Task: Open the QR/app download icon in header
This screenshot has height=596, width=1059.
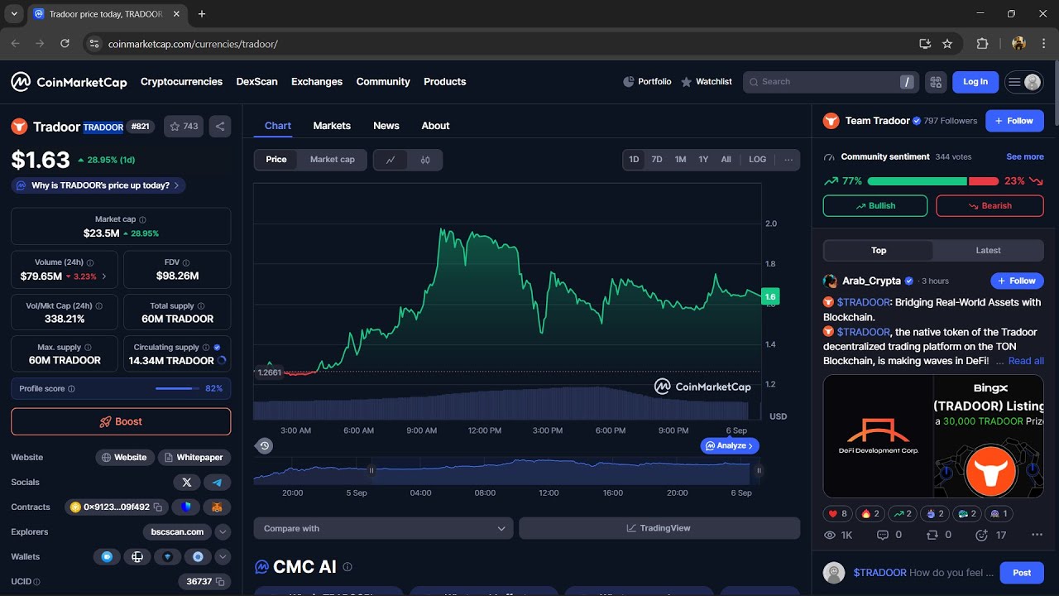Action: pyautogui.click(x=936, y=82)
